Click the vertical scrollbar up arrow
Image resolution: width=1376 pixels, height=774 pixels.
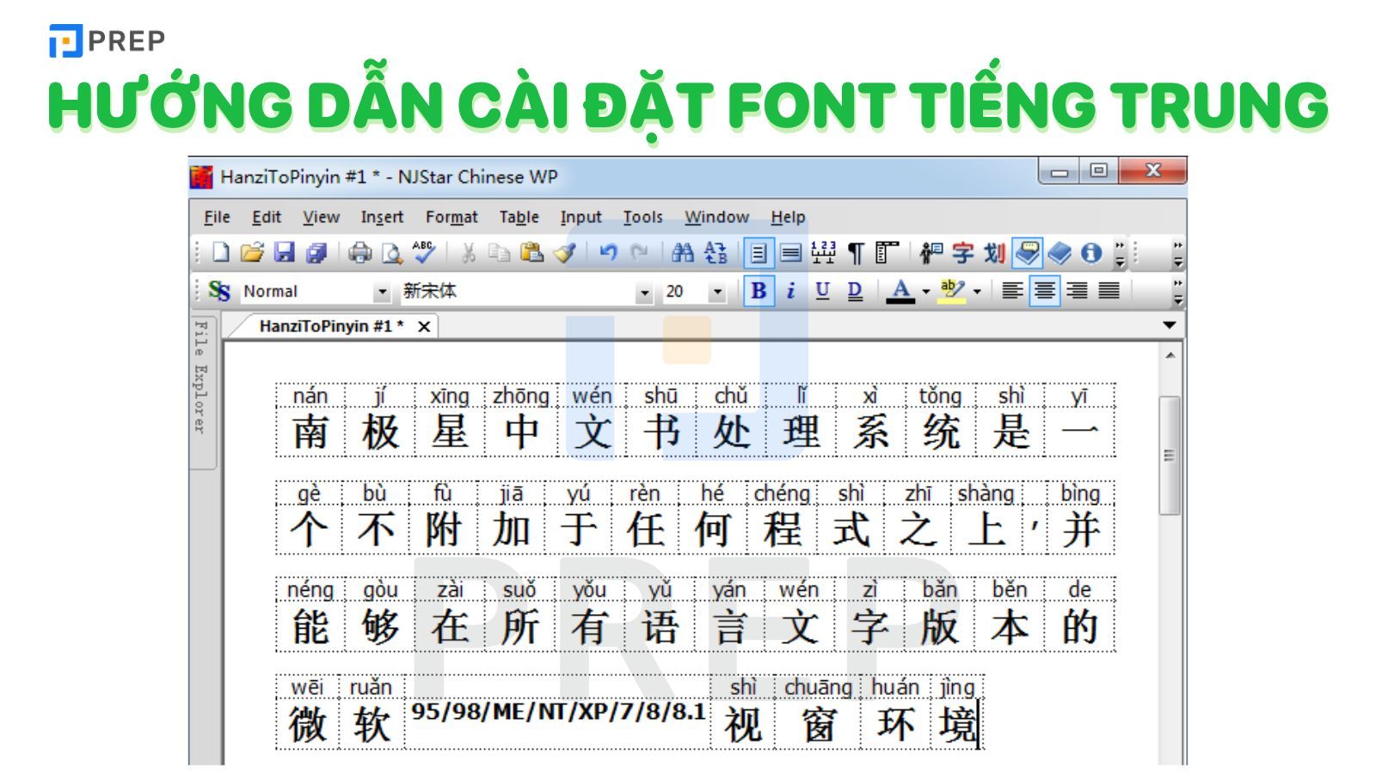point(1168,353)
